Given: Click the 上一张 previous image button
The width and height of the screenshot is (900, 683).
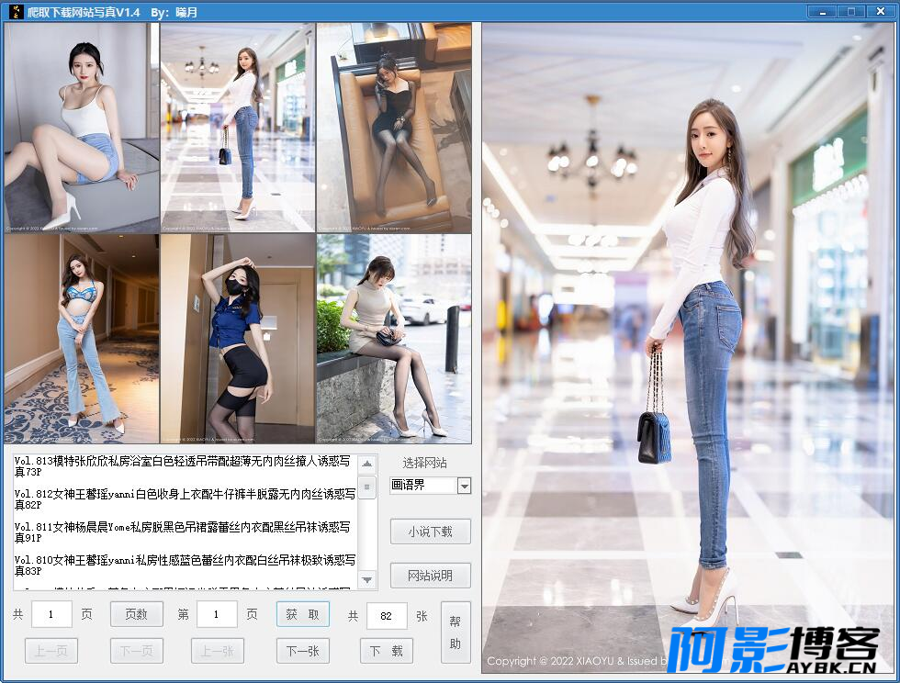Looking at the screenshot, I should click(x=218, y=651).
